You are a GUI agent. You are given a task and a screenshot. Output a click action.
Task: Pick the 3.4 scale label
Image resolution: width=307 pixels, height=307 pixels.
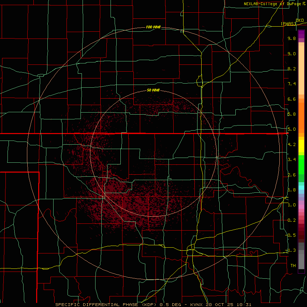(292, 160)
